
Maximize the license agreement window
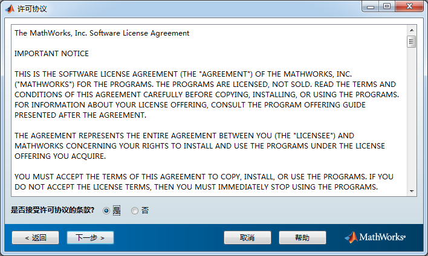pos(386,7)
